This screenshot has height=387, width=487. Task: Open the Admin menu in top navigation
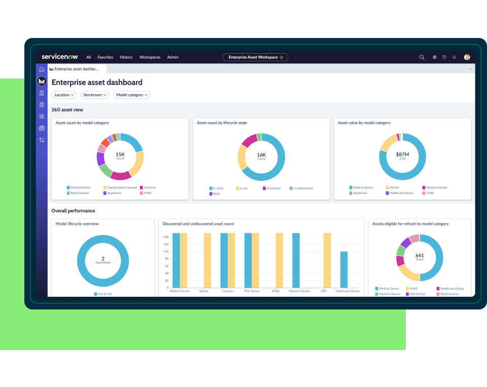(172, 57)
